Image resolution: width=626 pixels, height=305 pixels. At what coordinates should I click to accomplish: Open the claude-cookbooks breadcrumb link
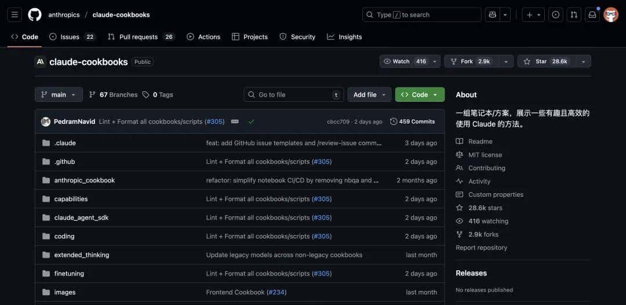click(x=121, y=14)
